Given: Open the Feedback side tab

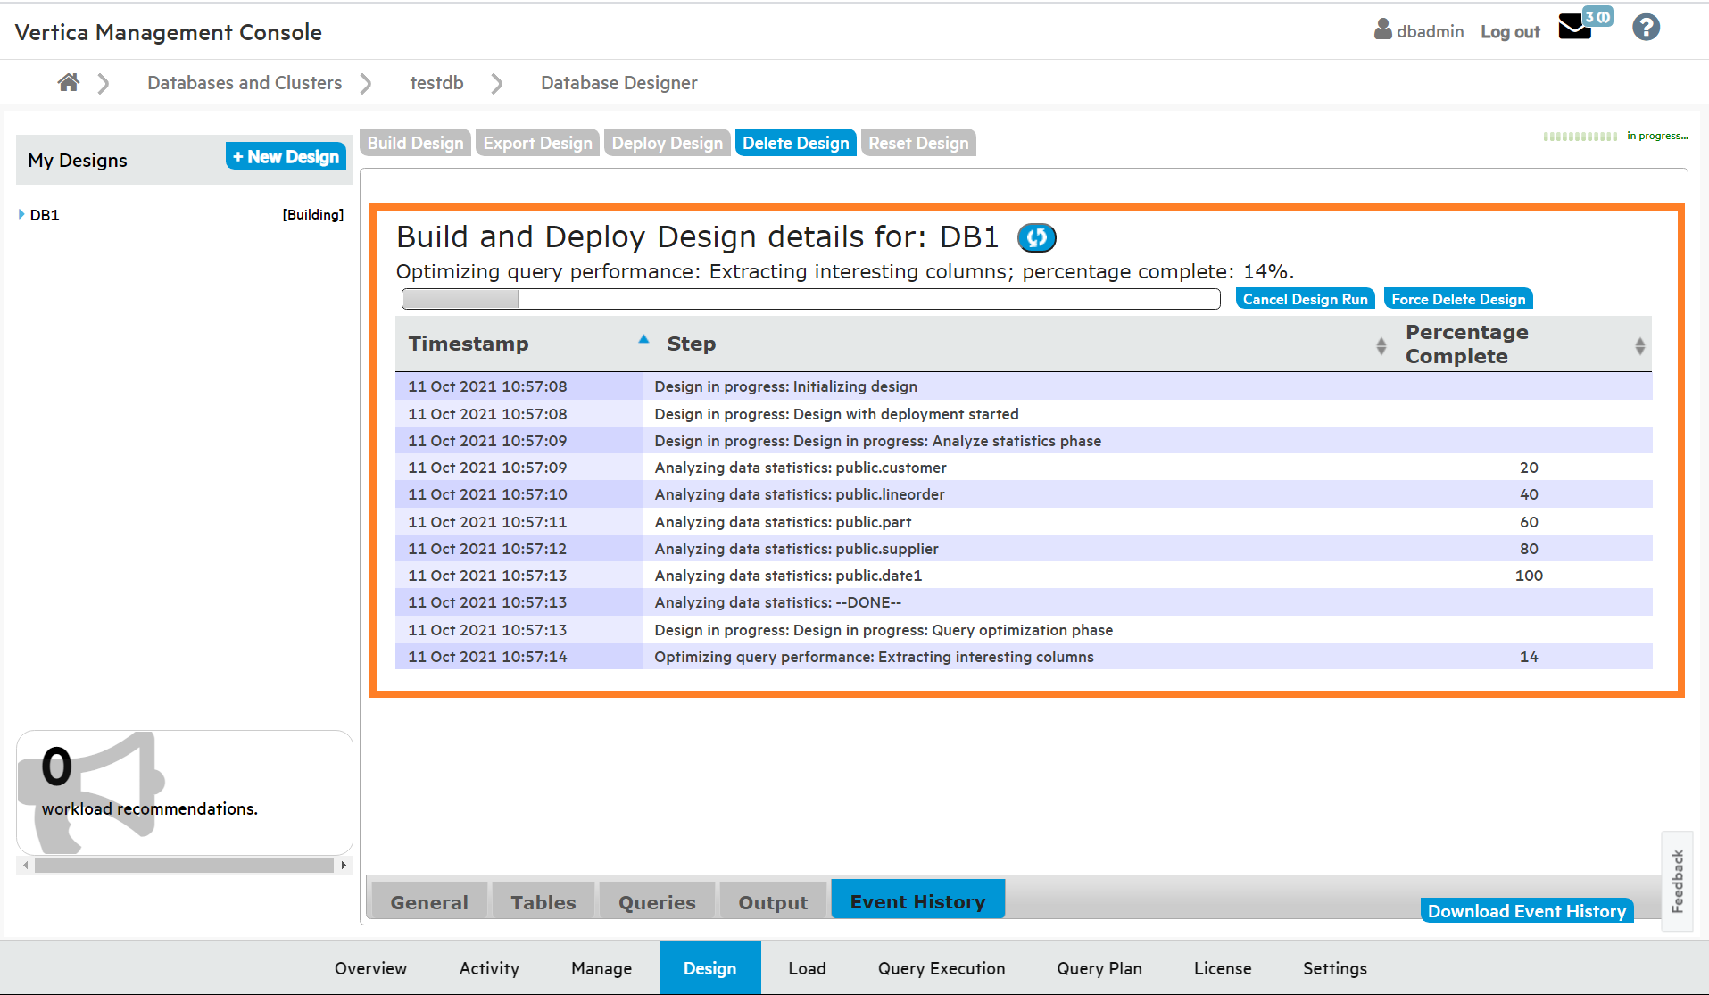Looking at the screenshot, I should tap(1677, 881).
